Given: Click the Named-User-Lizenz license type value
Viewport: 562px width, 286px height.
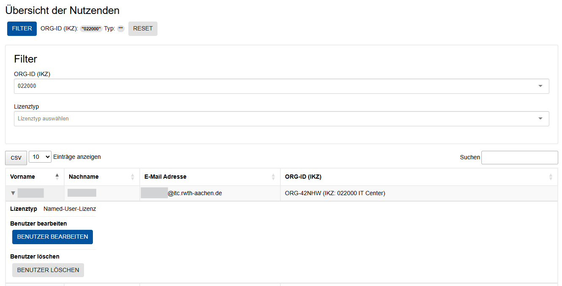Looking at the screenshot, I should [x=70, y=209].
